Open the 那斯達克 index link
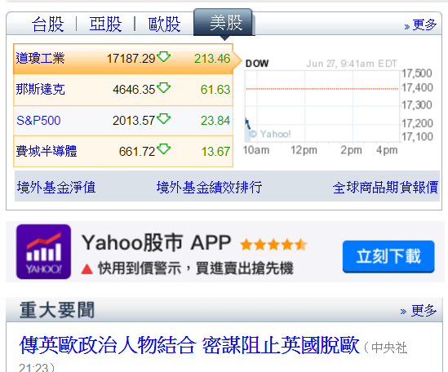 40,89
